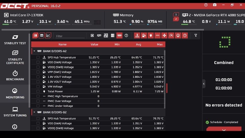Viewport: 245px width, 138px height.
Task: Click the power plug sensor filter icon
Action: pyautogui.click(x=151, y=36)
